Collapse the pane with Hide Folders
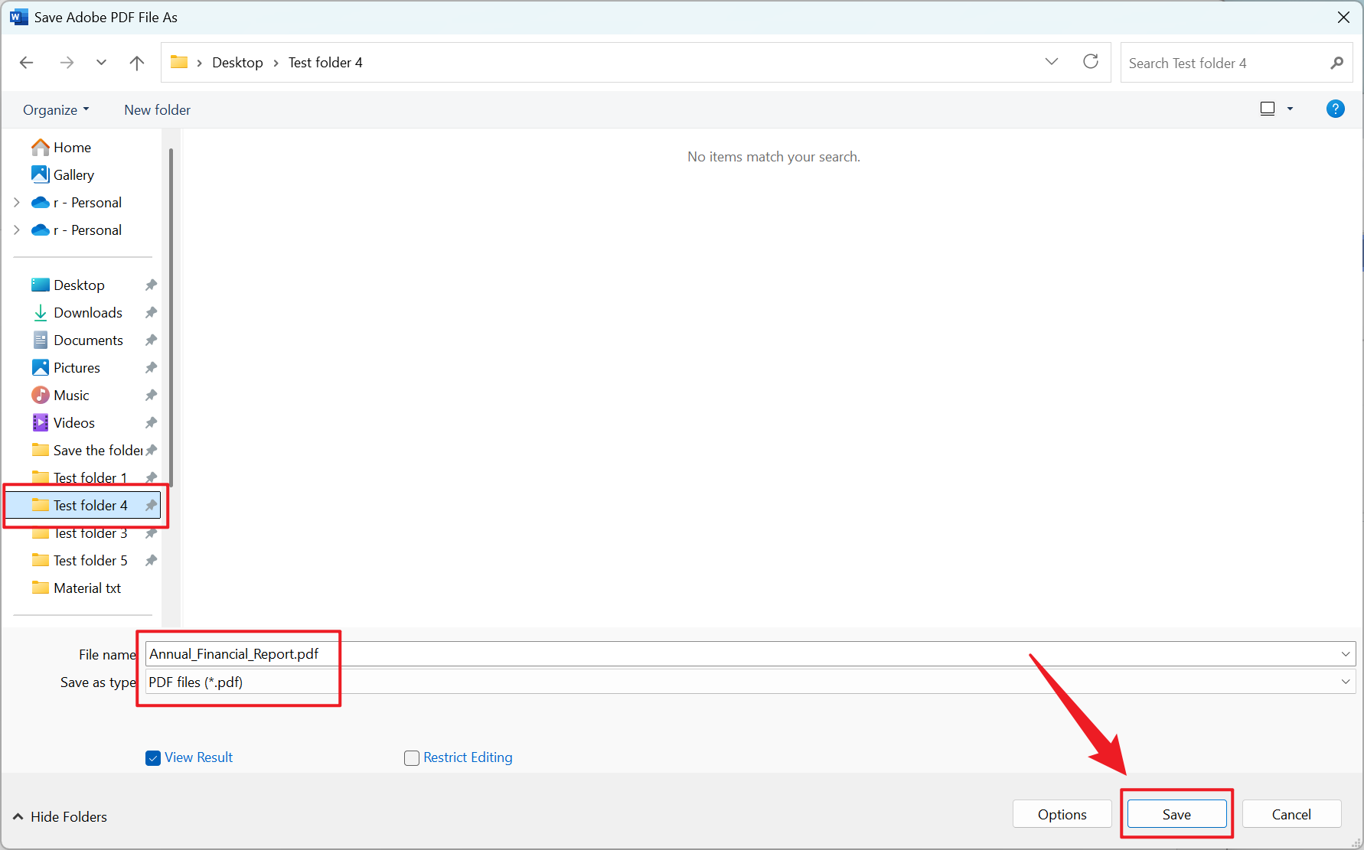The width and height of the screenshot is (1364, 850). click(60, 816)
